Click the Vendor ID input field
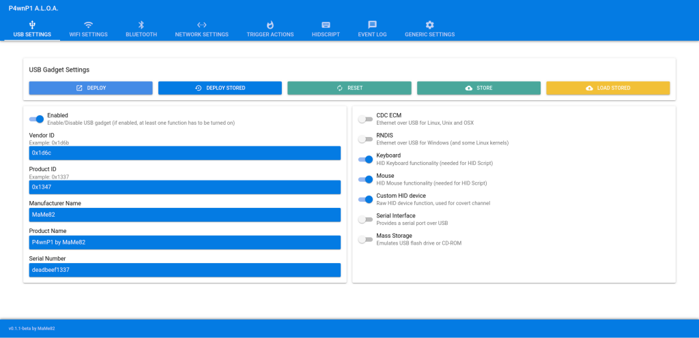Screen dimensions: 699x338 tap(184, 153)
